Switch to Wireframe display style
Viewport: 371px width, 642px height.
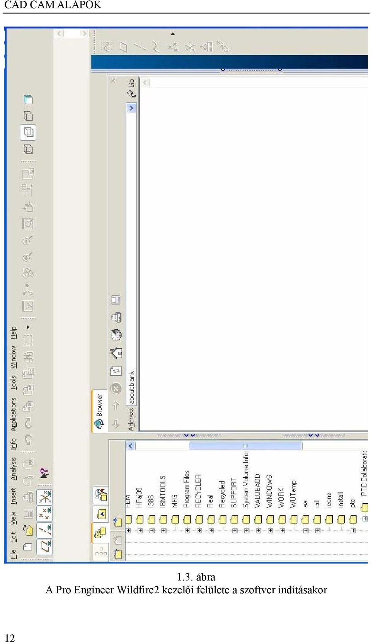(x=28, y=149)
